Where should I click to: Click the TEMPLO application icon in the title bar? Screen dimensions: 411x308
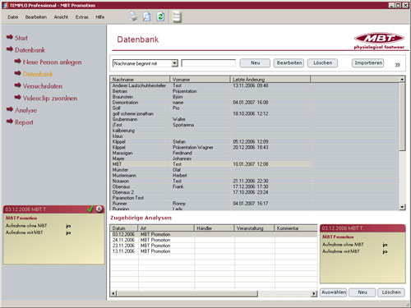coord(5,5)
